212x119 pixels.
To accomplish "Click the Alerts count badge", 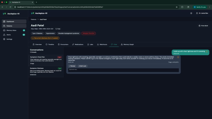I will tap(24, 35).
